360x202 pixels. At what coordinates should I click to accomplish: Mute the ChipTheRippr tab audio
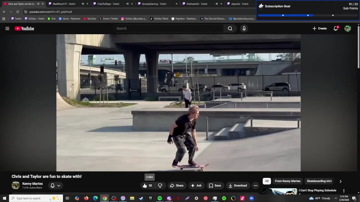(127, 4)
